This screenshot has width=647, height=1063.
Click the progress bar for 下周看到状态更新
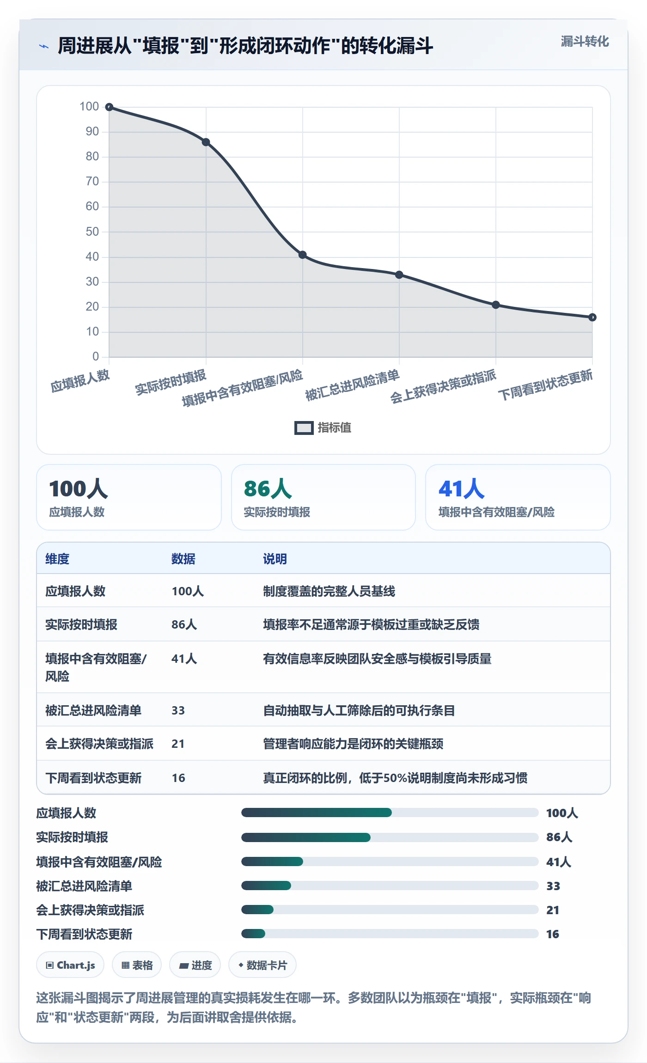390,934
